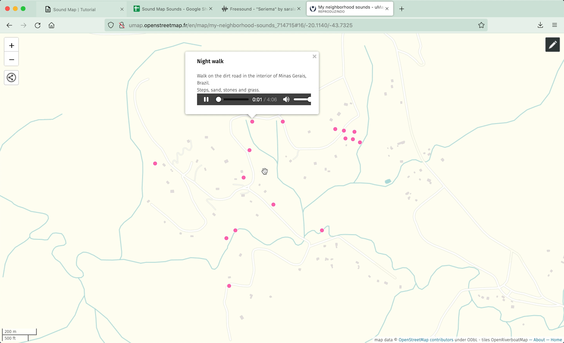
Task: Open OpenStreetMap contributors link
Action: tap(426, 340)
